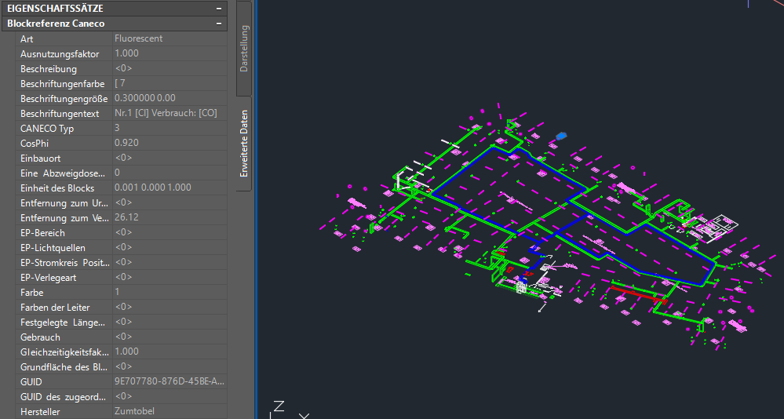The height and width of the screenshot is (419, 784).
Task: Select the Gleichzeitigkeitsfaktor value field
Action: [x=126, y=352]
